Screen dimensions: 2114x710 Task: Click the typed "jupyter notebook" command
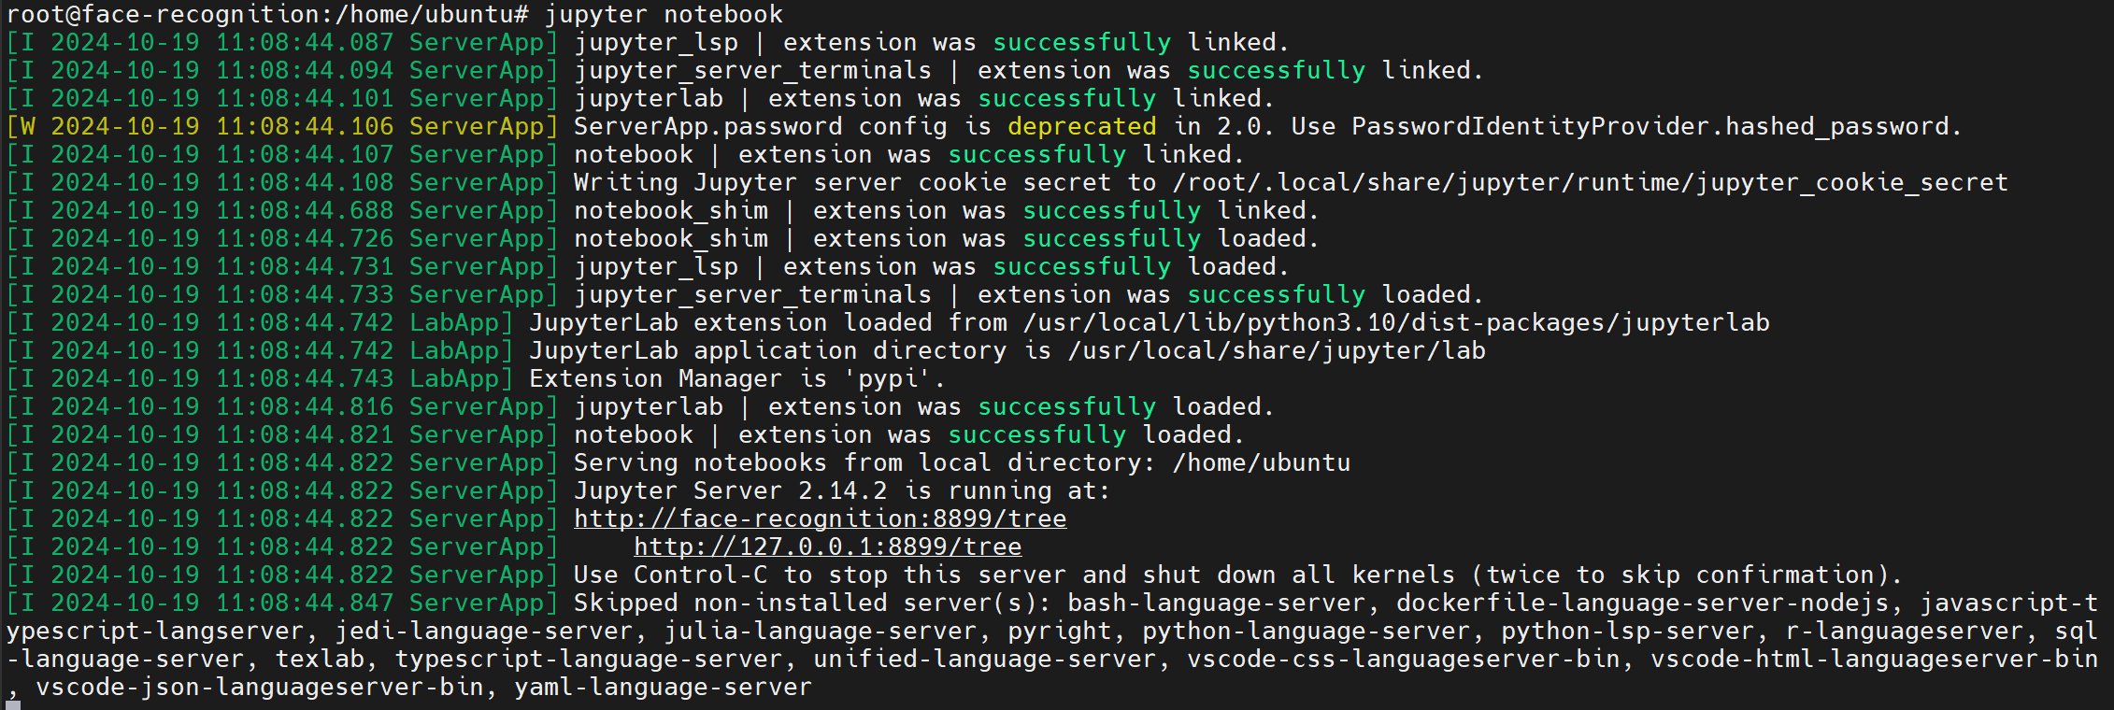pos(664,15)
